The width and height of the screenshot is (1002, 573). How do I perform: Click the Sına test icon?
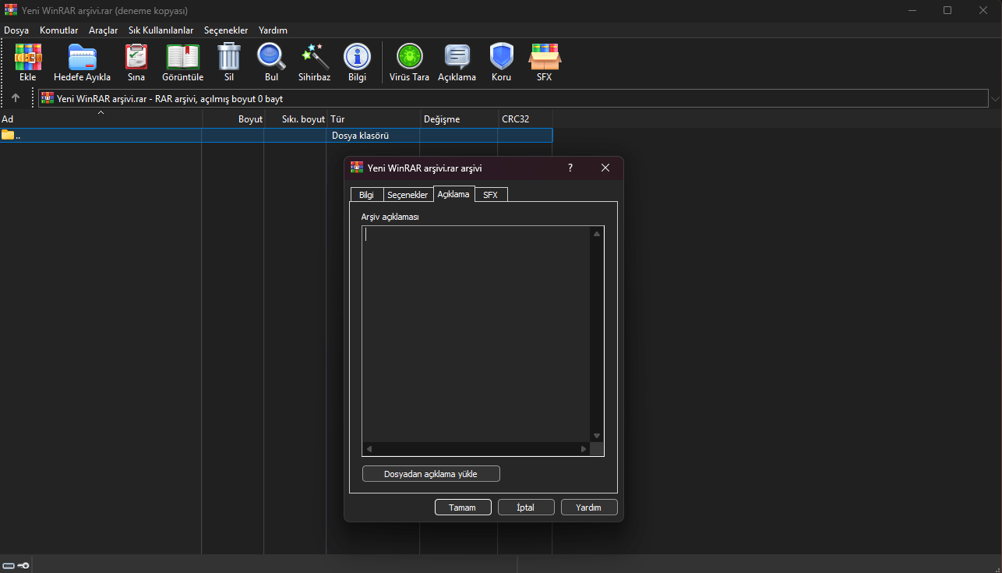click(x=136, y=57)
